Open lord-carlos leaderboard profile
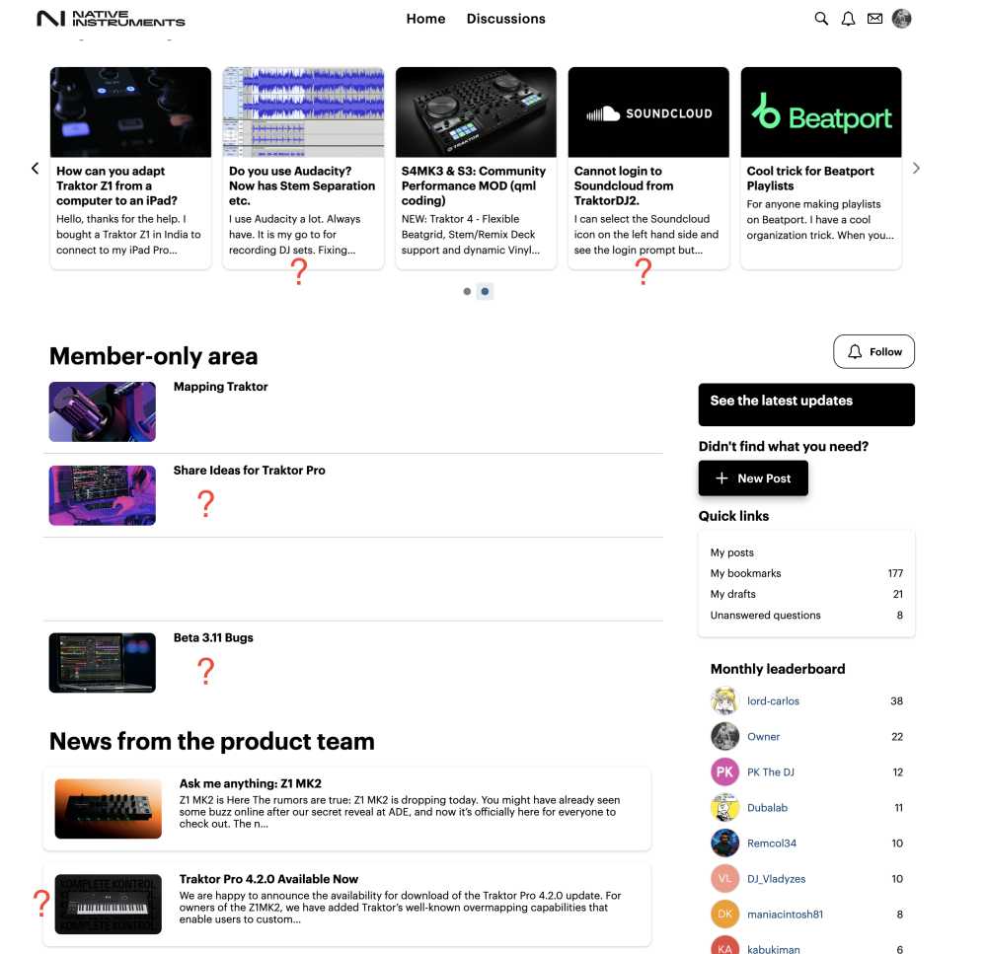 [x=773, y=701]
